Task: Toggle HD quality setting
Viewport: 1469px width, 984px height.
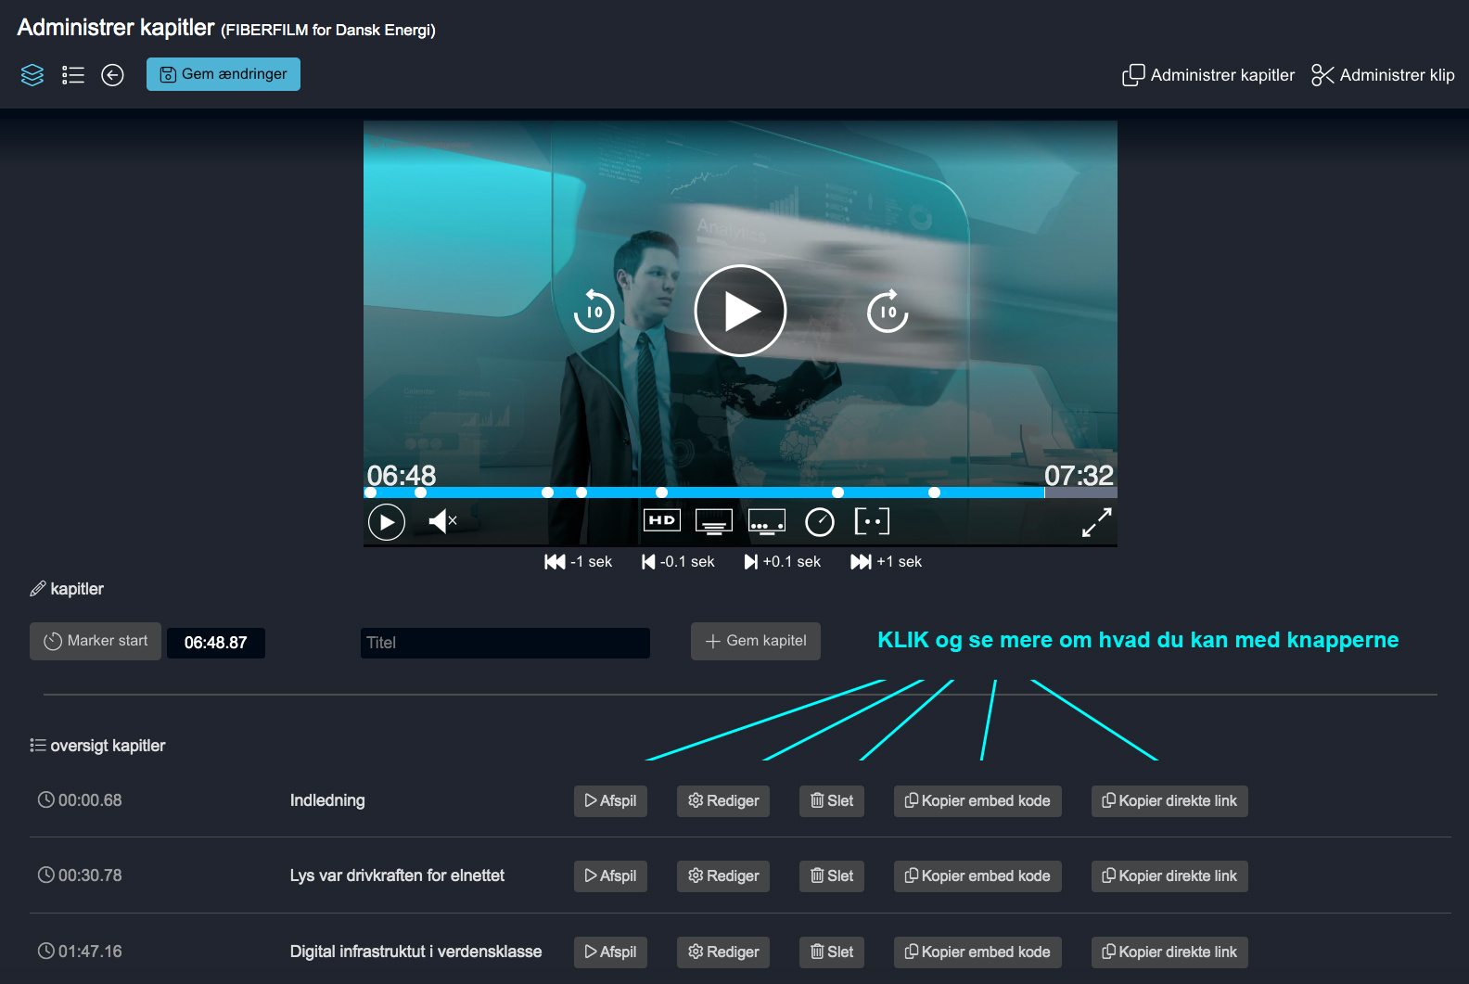Action: point(661,520)
